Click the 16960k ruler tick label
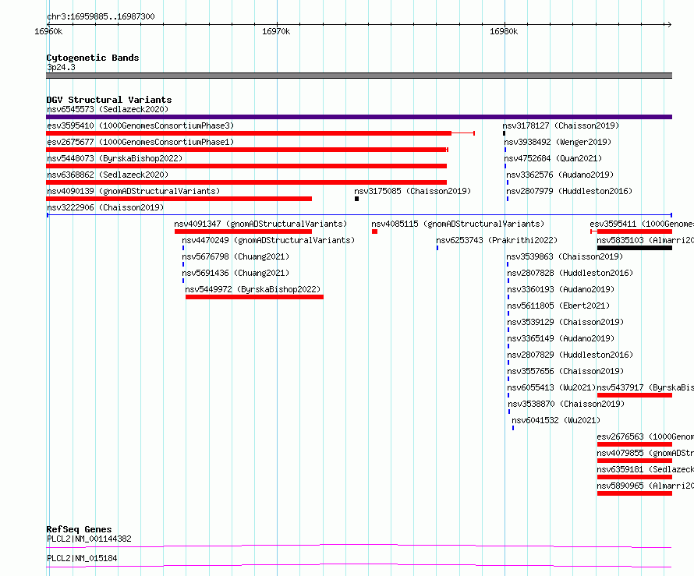 [48, 31]
